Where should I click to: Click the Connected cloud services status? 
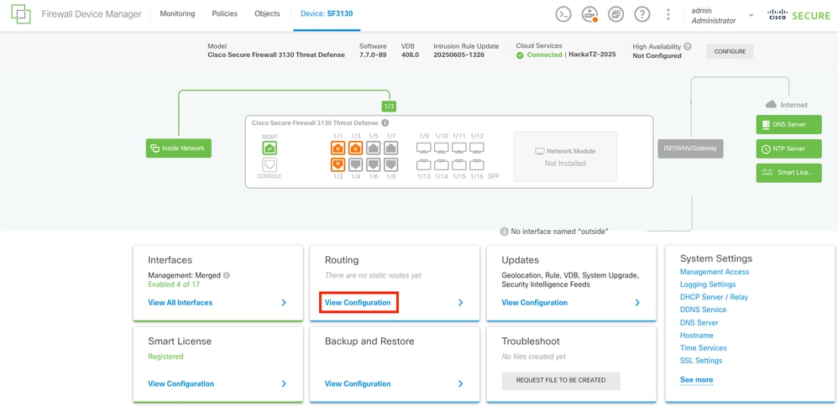click(539, 55)
